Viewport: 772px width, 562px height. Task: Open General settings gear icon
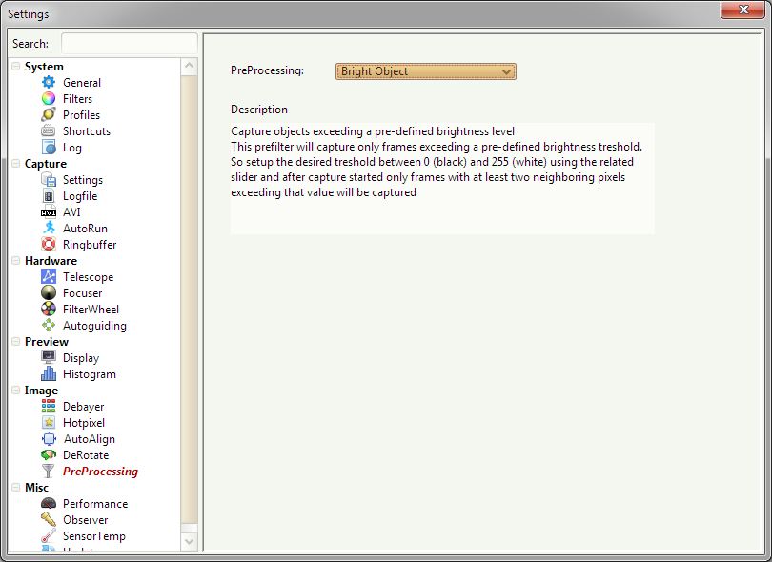click(49, 82)
